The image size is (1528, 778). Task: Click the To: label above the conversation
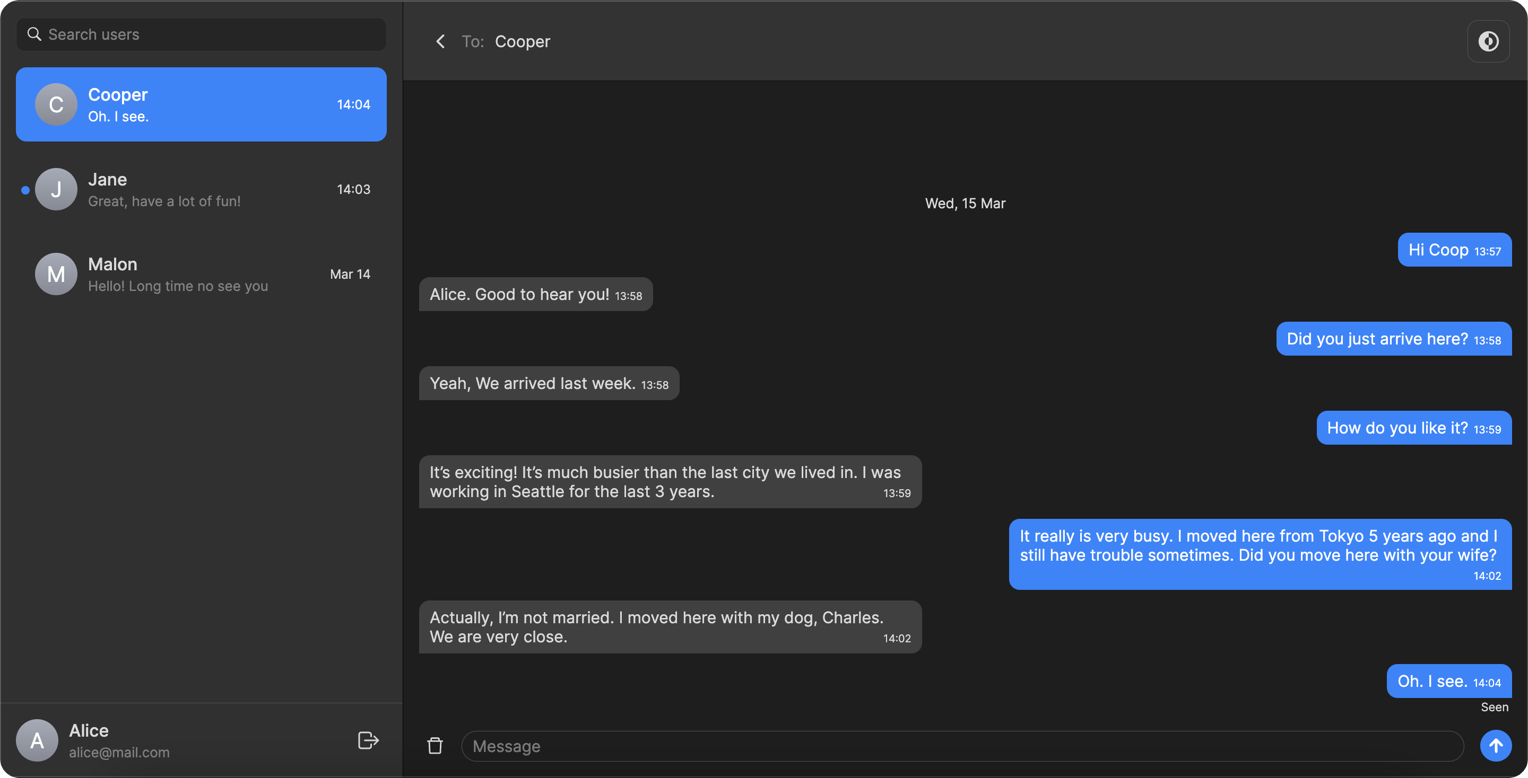(473, 41)
